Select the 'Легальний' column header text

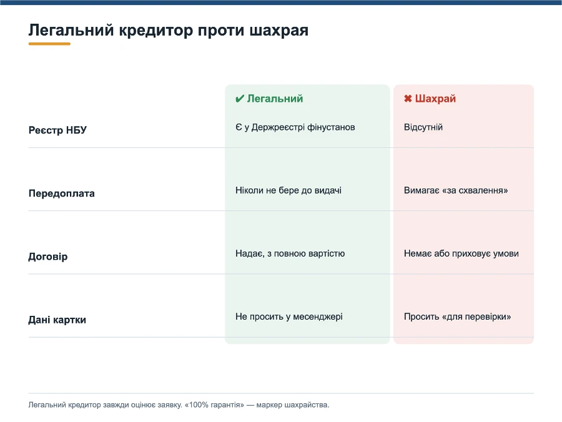click(275, 99)
